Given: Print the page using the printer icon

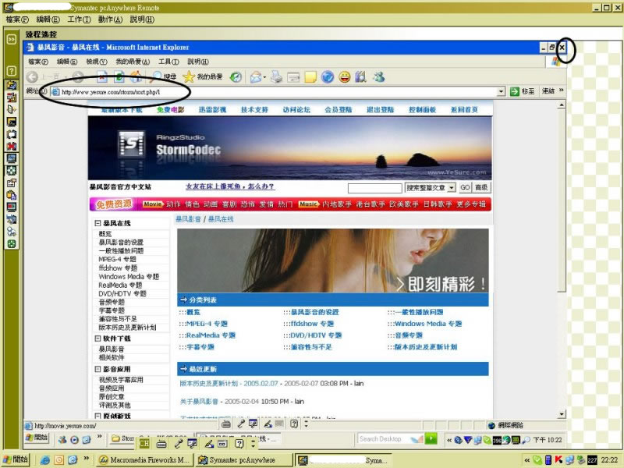Looking at the screenshot, I should (x=276, y=76).
